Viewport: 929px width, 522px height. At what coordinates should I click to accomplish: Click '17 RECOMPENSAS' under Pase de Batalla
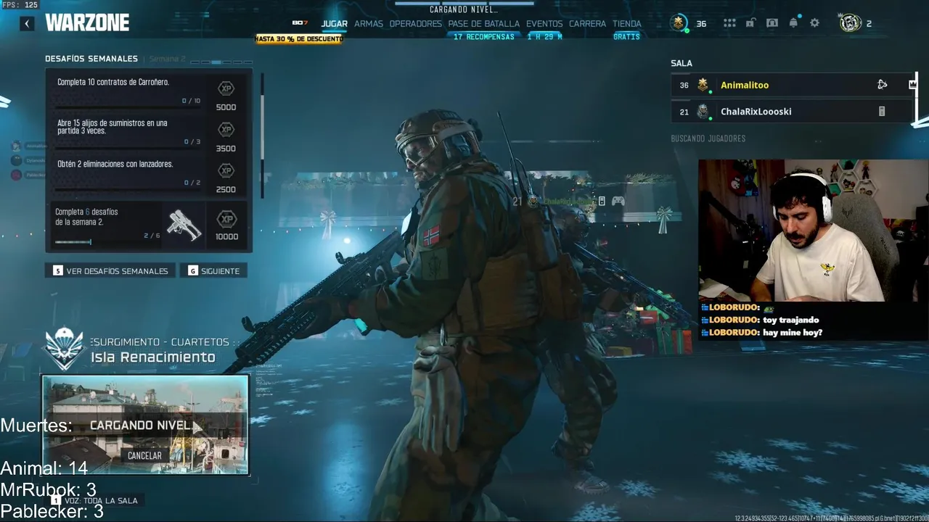pos(483,37)
